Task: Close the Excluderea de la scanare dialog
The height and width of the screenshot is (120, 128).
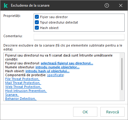Action: 121,5
